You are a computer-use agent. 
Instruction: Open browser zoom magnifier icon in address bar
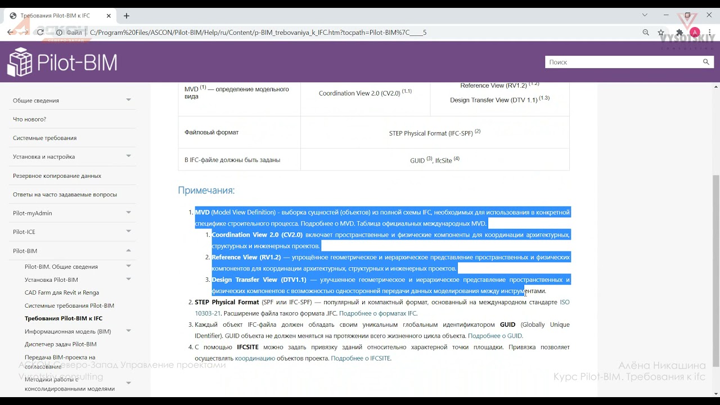coord(646,32)
